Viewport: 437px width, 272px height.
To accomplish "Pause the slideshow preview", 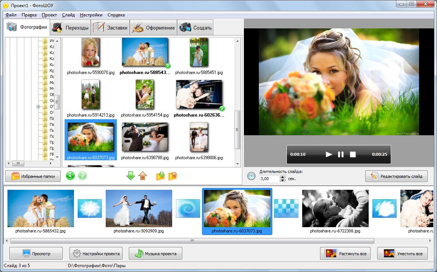I will 341,154.
